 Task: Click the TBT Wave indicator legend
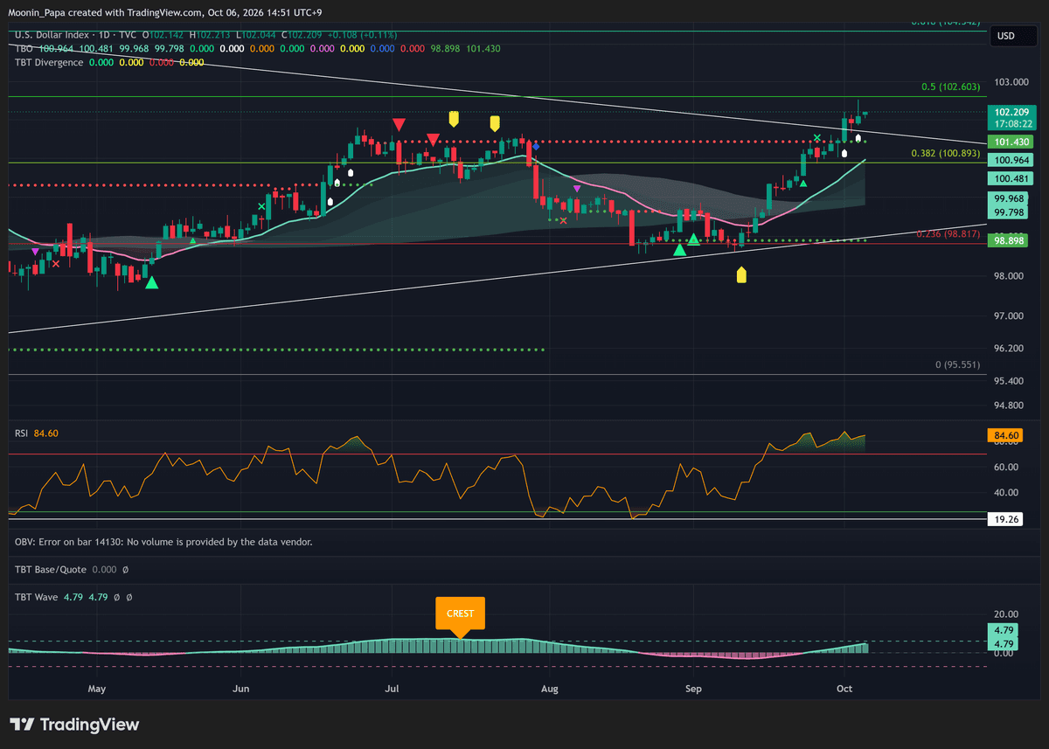click(x=38, y=598)
